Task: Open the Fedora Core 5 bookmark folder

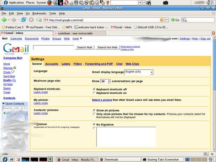Action: click(x=13, y=27)
